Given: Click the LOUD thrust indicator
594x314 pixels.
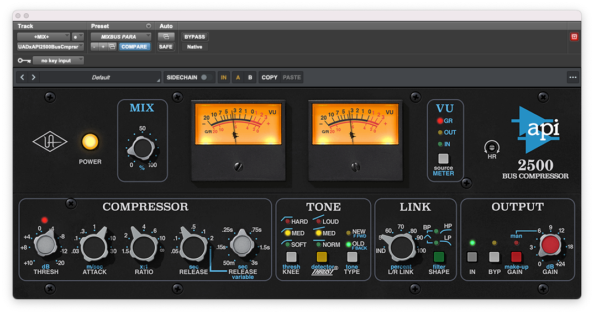Looking at the screenshot, I should (x=319, y=221).
